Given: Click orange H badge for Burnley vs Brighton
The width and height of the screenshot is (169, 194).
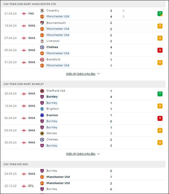Looking at the screenshot, I should 160,106.
